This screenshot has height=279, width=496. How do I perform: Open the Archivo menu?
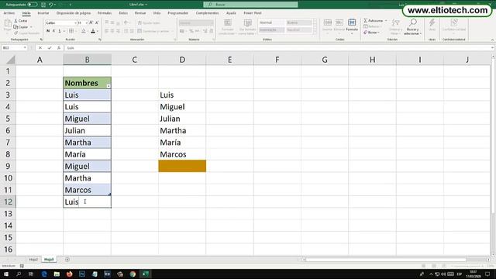(9, 13)
